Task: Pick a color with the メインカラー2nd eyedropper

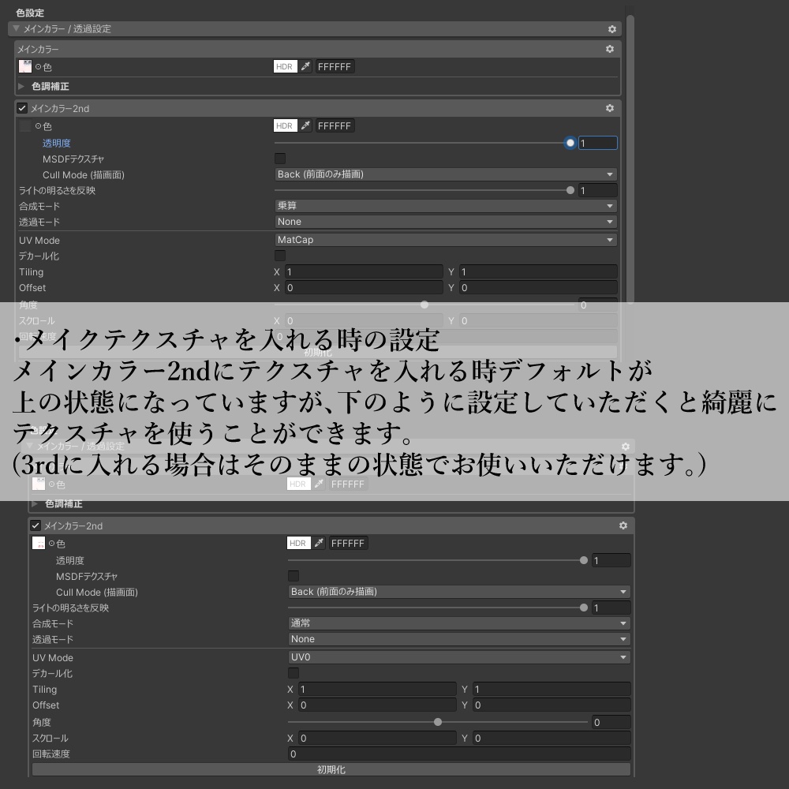Action: 306,125
